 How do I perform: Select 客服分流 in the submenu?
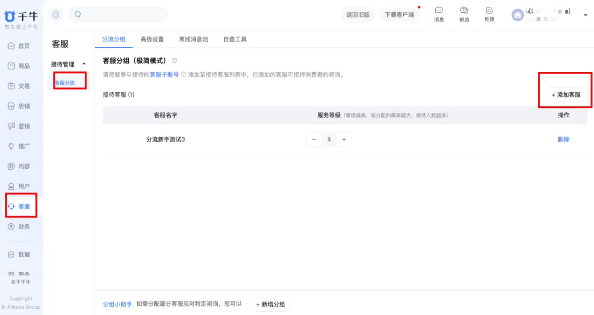click(65, 83)
